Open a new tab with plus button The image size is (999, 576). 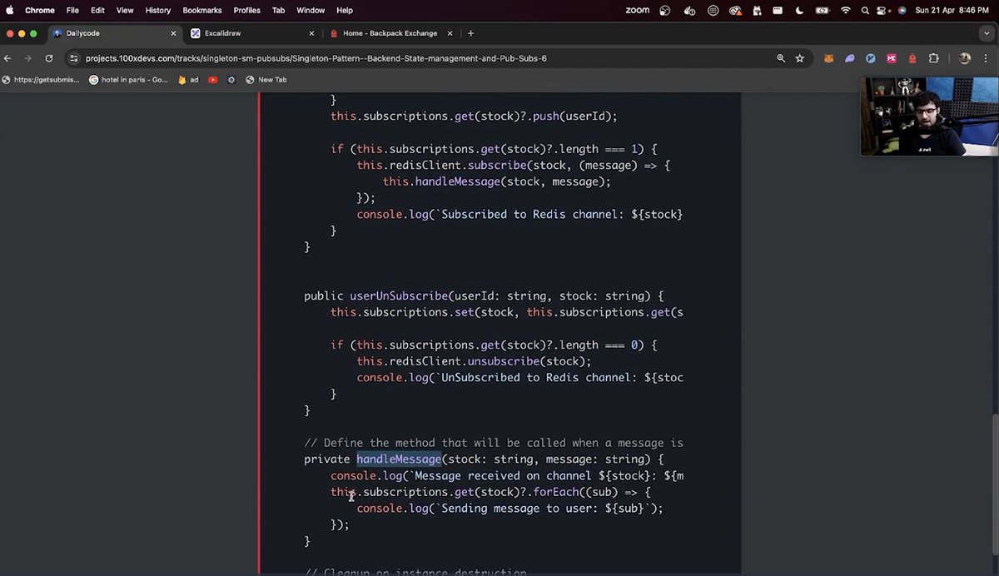tap(470, 33)
